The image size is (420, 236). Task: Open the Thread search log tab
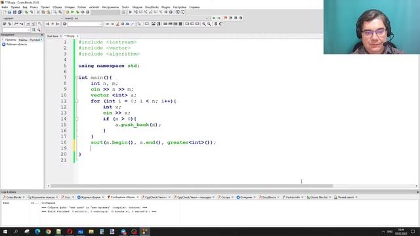coord(346,197)
